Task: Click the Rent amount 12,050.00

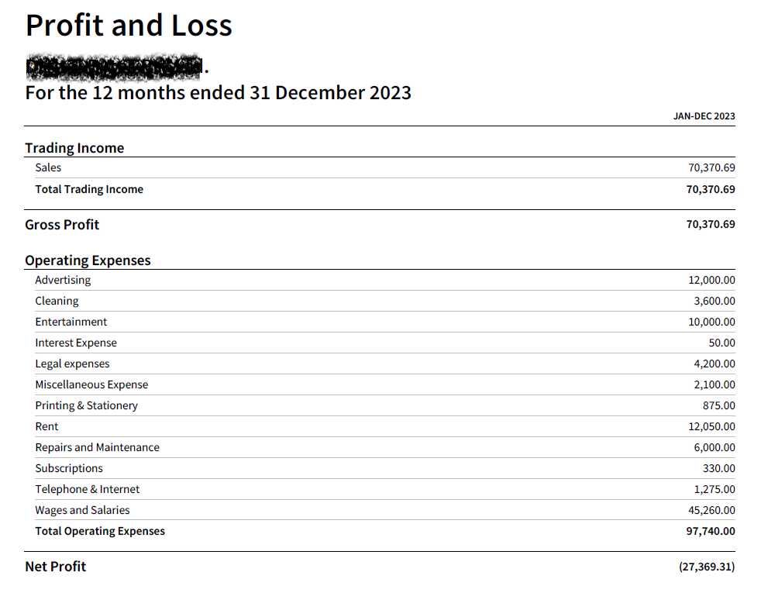Action: click(x=711, y=426)
